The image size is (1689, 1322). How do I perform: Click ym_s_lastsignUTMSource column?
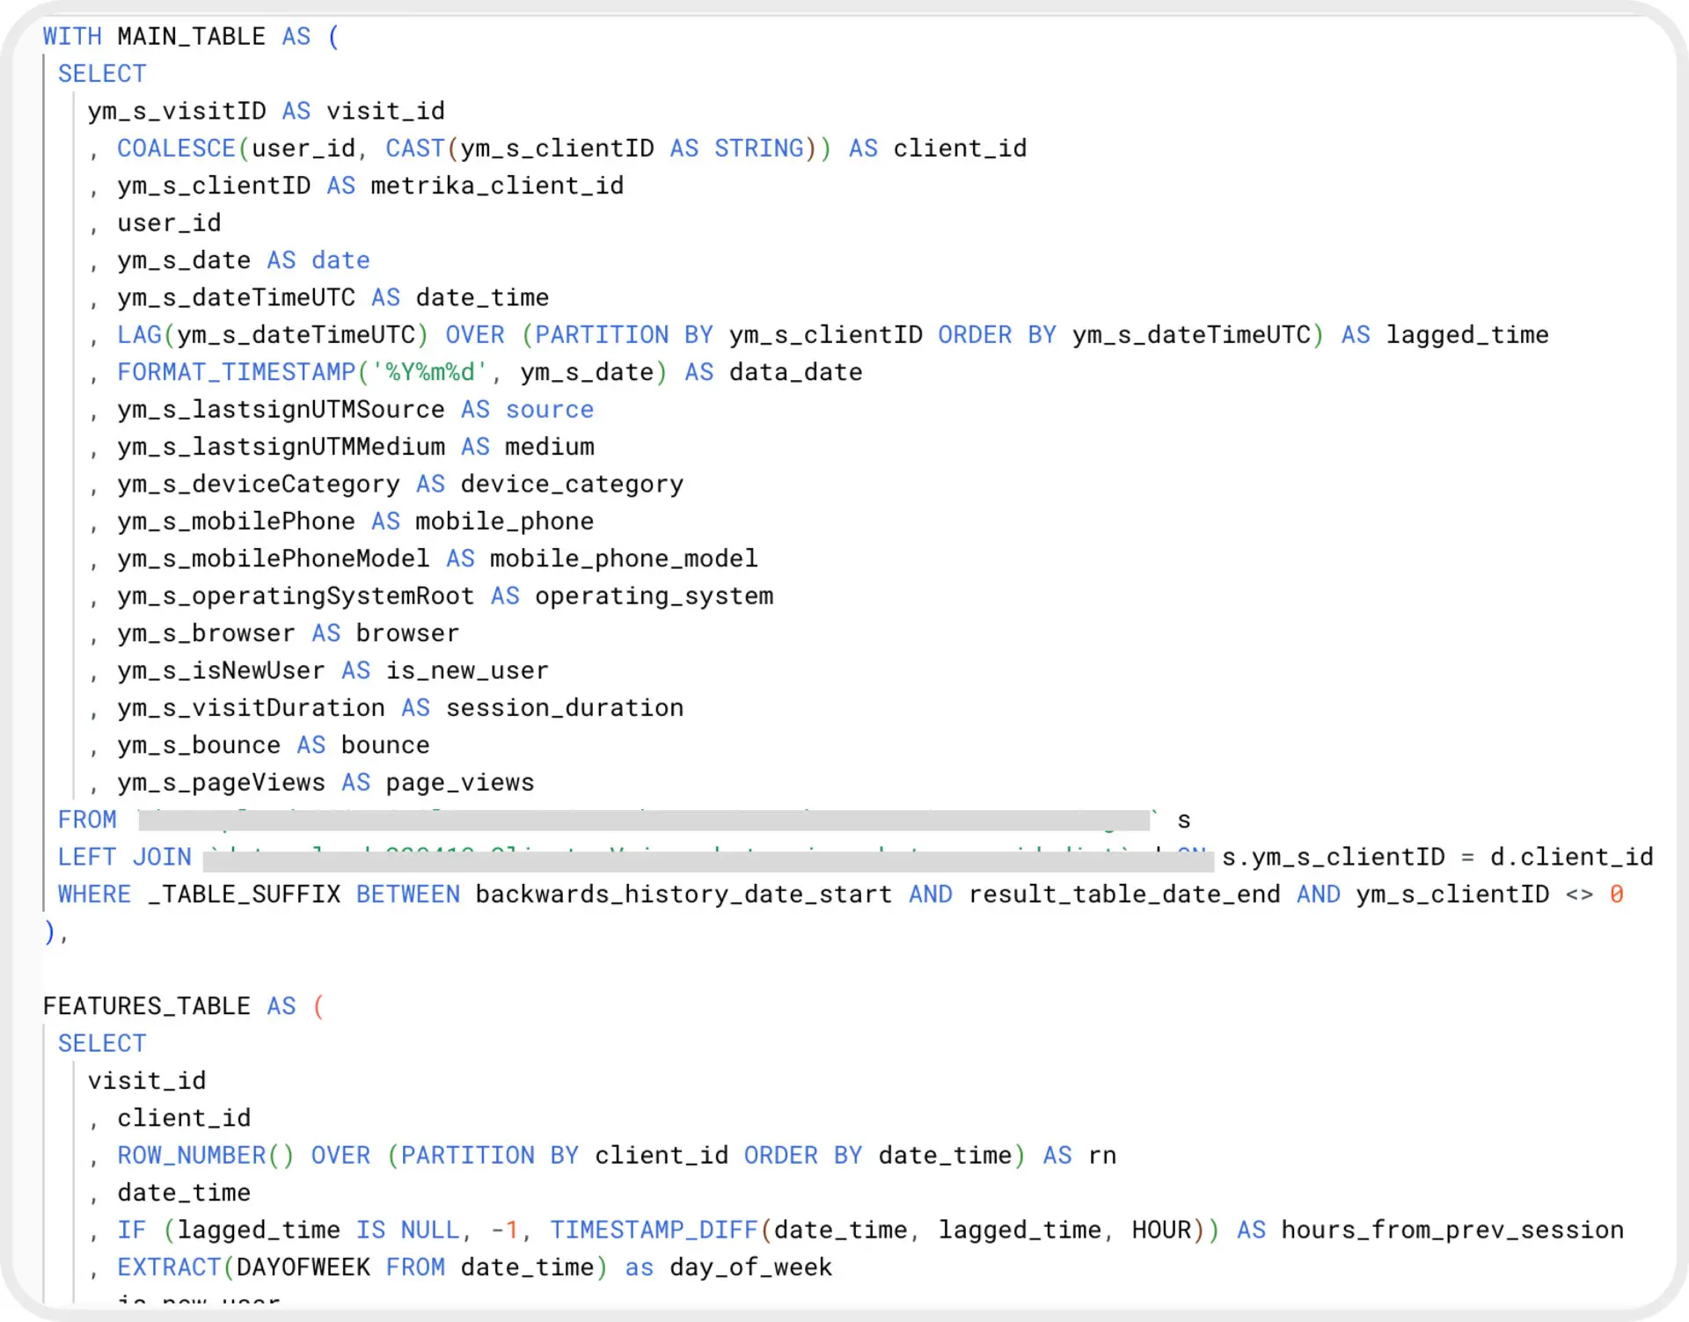[281, 410]
